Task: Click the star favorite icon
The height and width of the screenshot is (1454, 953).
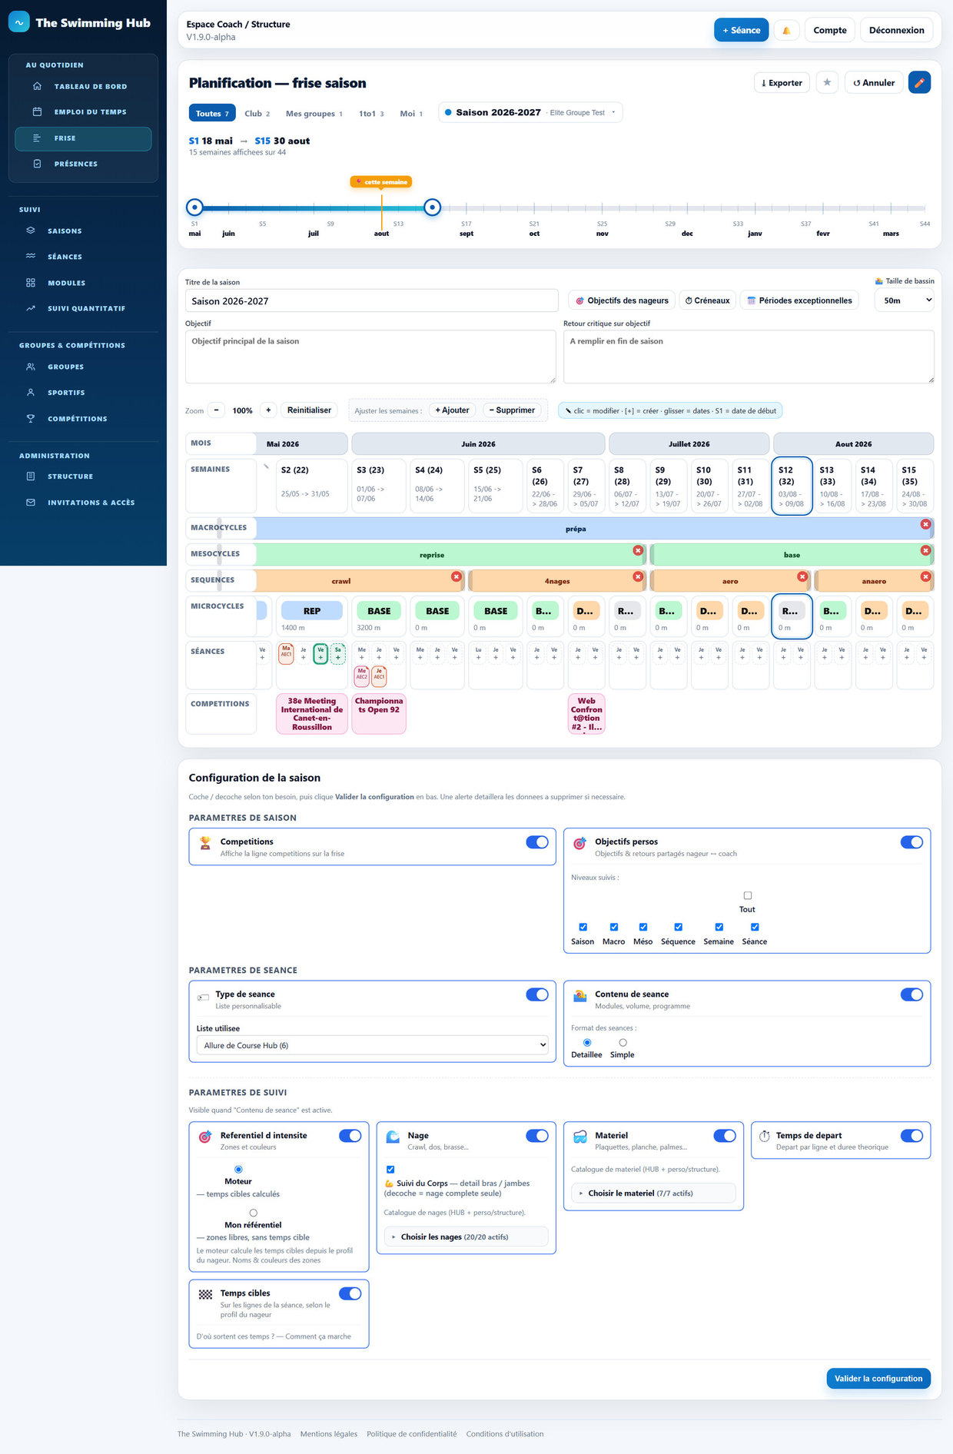Action: pos(827,82)
